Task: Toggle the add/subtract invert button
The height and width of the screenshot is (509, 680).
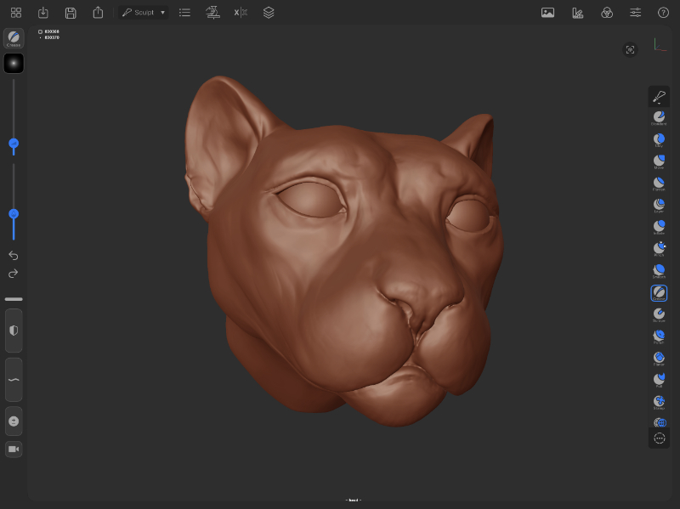Action: click(x=14, y=421)
